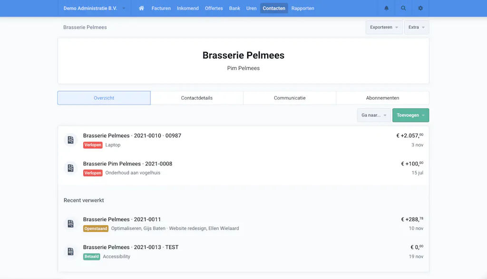487x279 pixels.
Task: Click document icon for invoice 2021-0008
Action: [x=70, y=168]
